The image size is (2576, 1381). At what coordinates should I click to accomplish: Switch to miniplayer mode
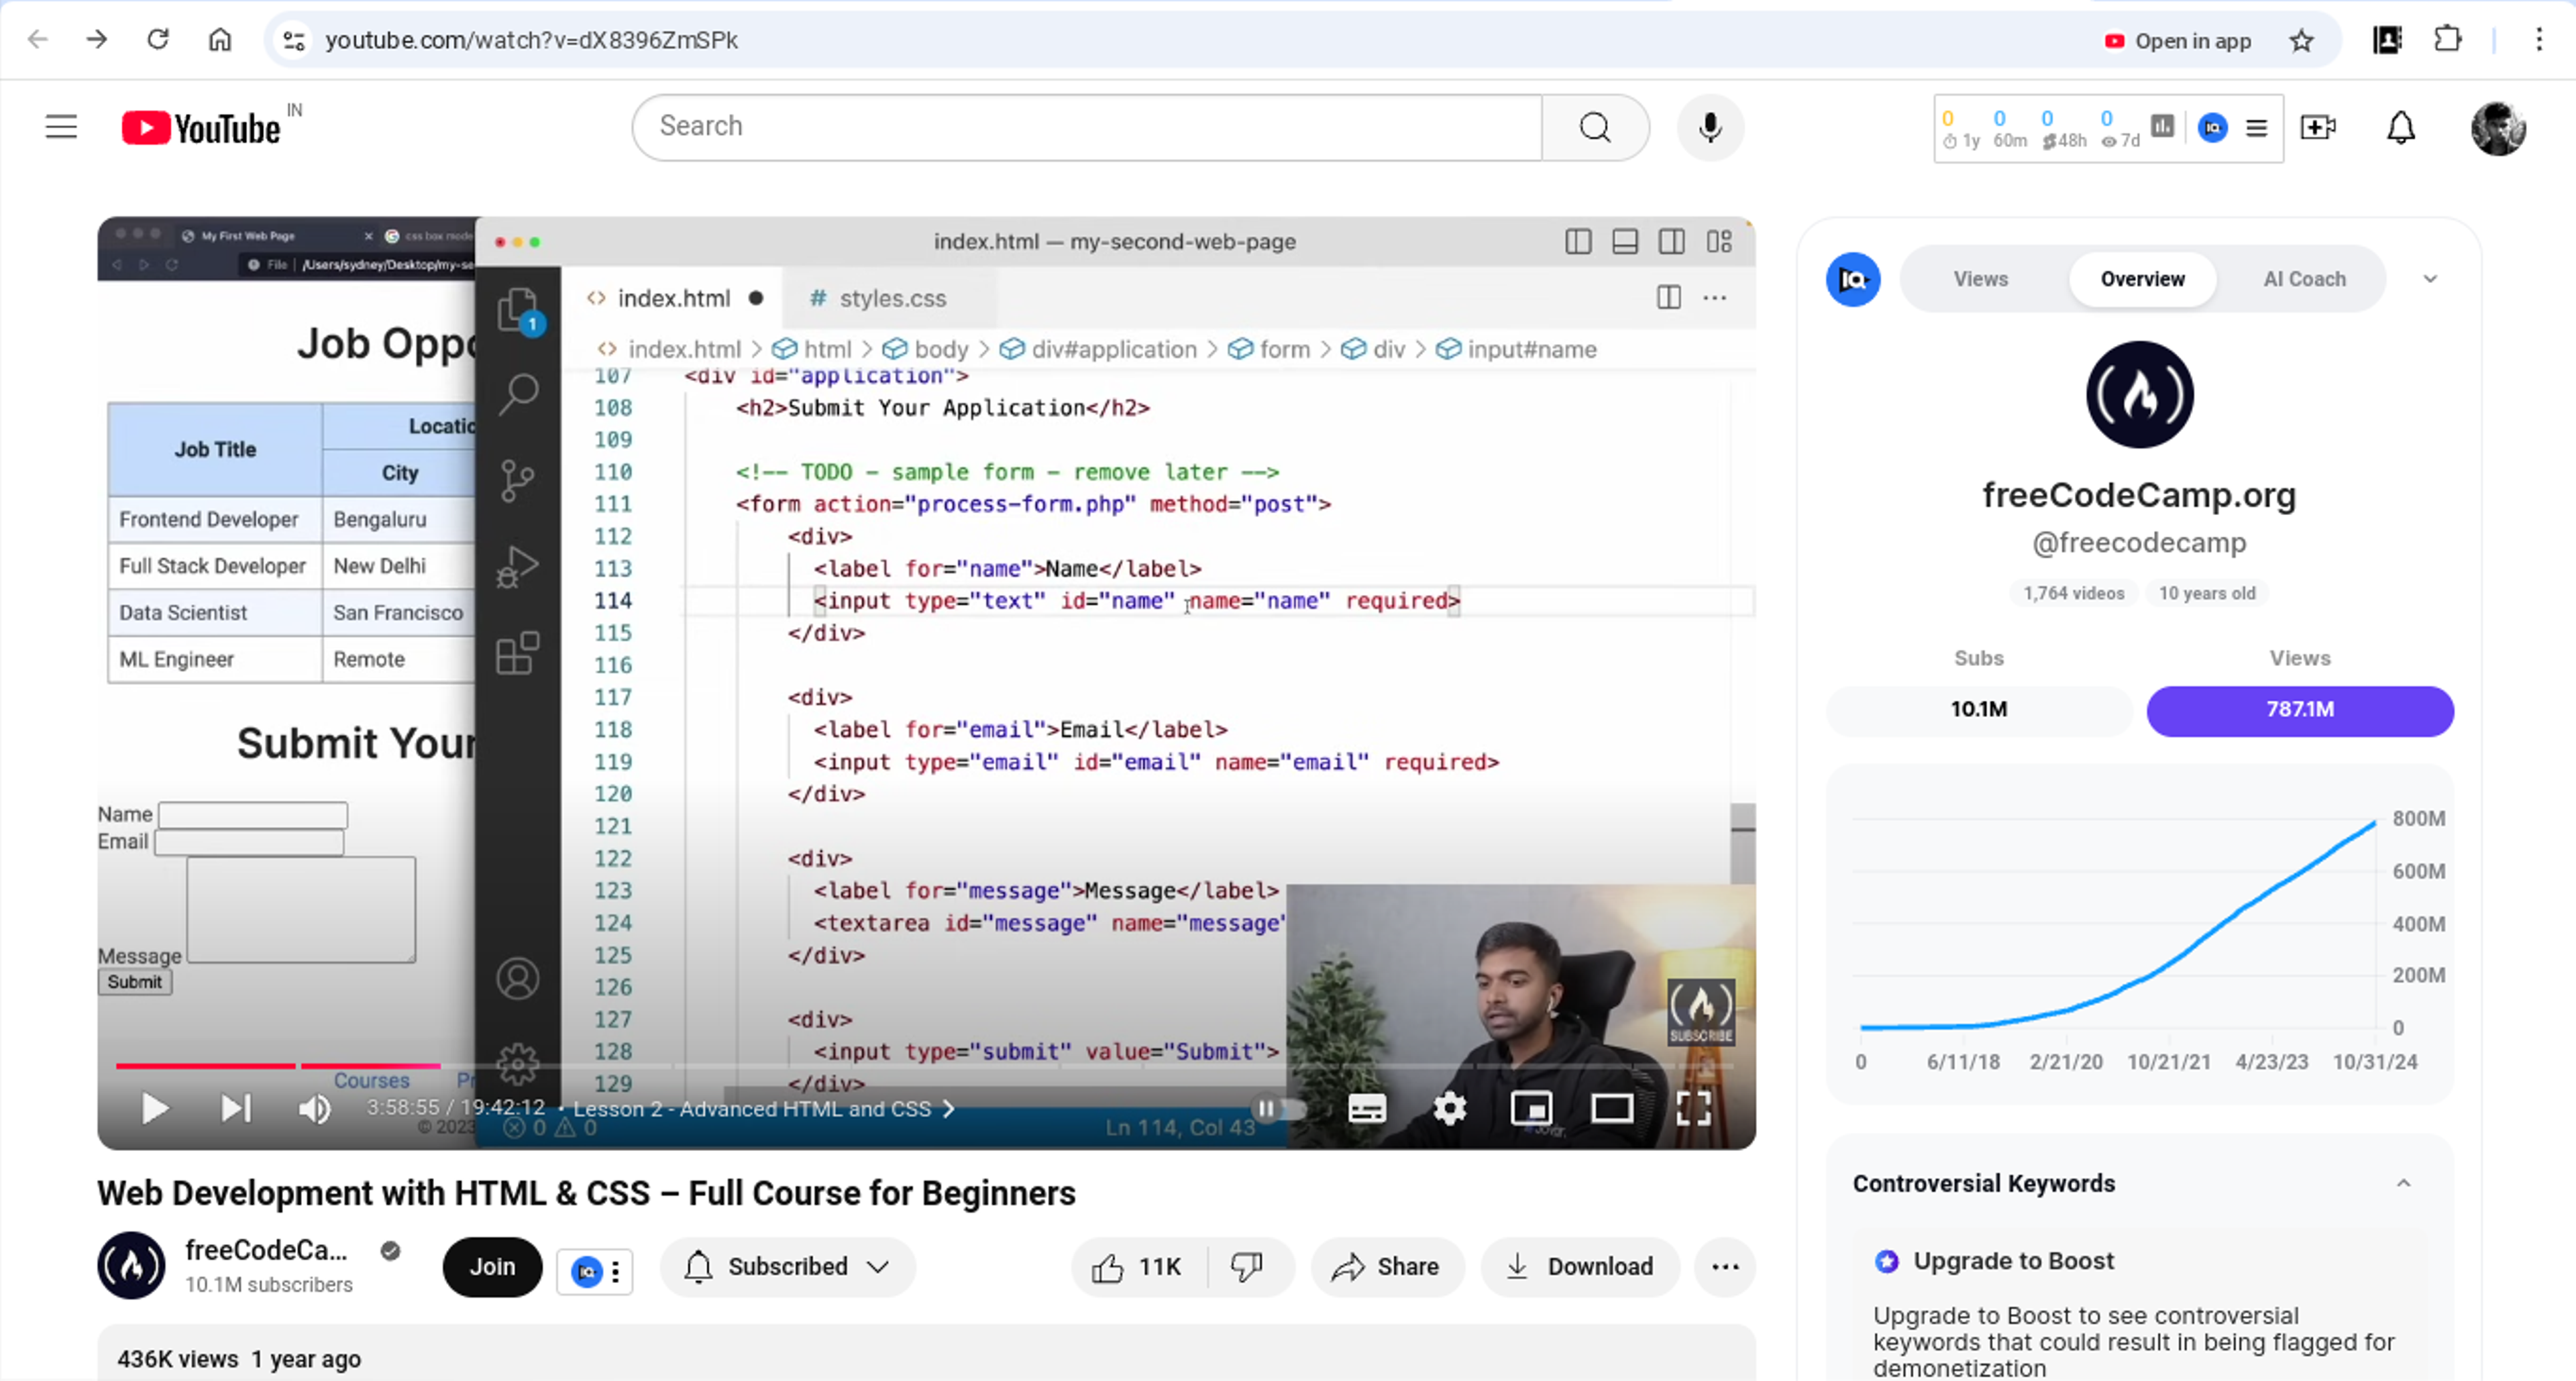point(1531,1108)
